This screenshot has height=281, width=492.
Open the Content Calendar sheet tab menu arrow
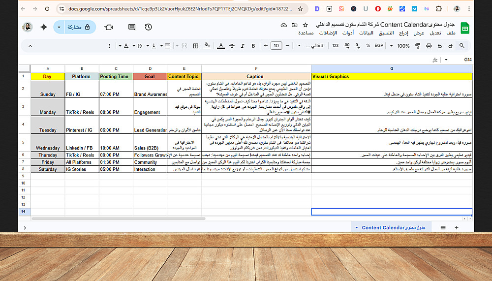pos(357,228)
